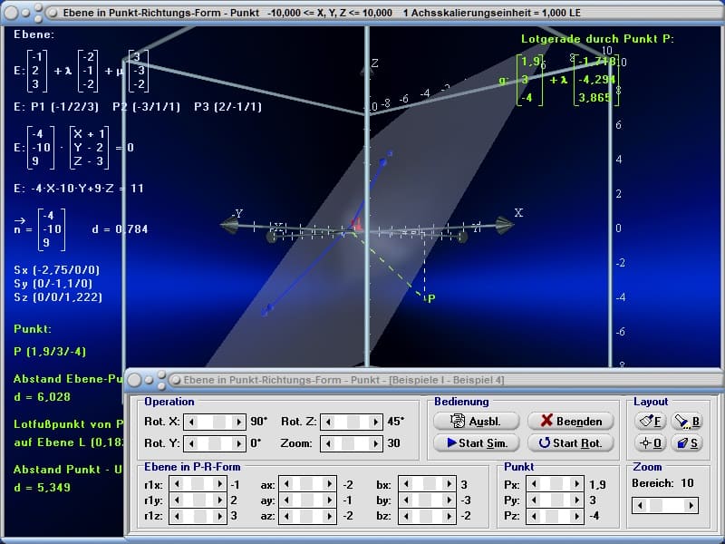Increase Rot. Z with its right arrow
Image resolution: width=725 pixels, height=544 pixels.
point(375,422)
